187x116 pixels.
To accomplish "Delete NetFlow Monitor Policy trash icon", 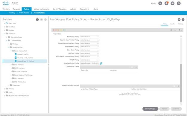I will (x=174, y=86).
